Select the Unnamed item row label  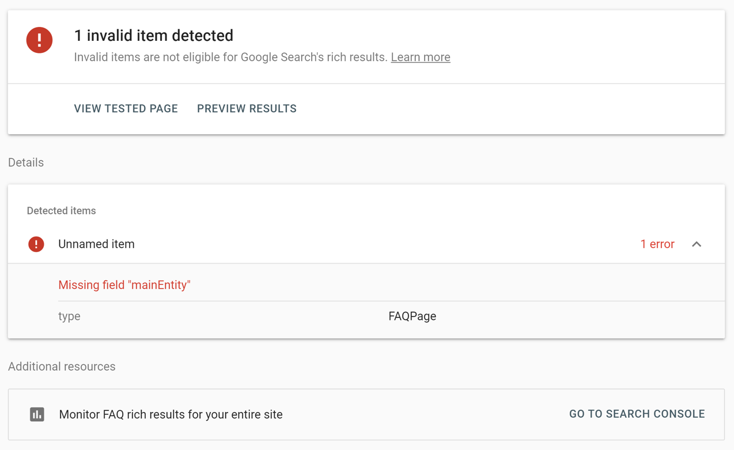96,244
